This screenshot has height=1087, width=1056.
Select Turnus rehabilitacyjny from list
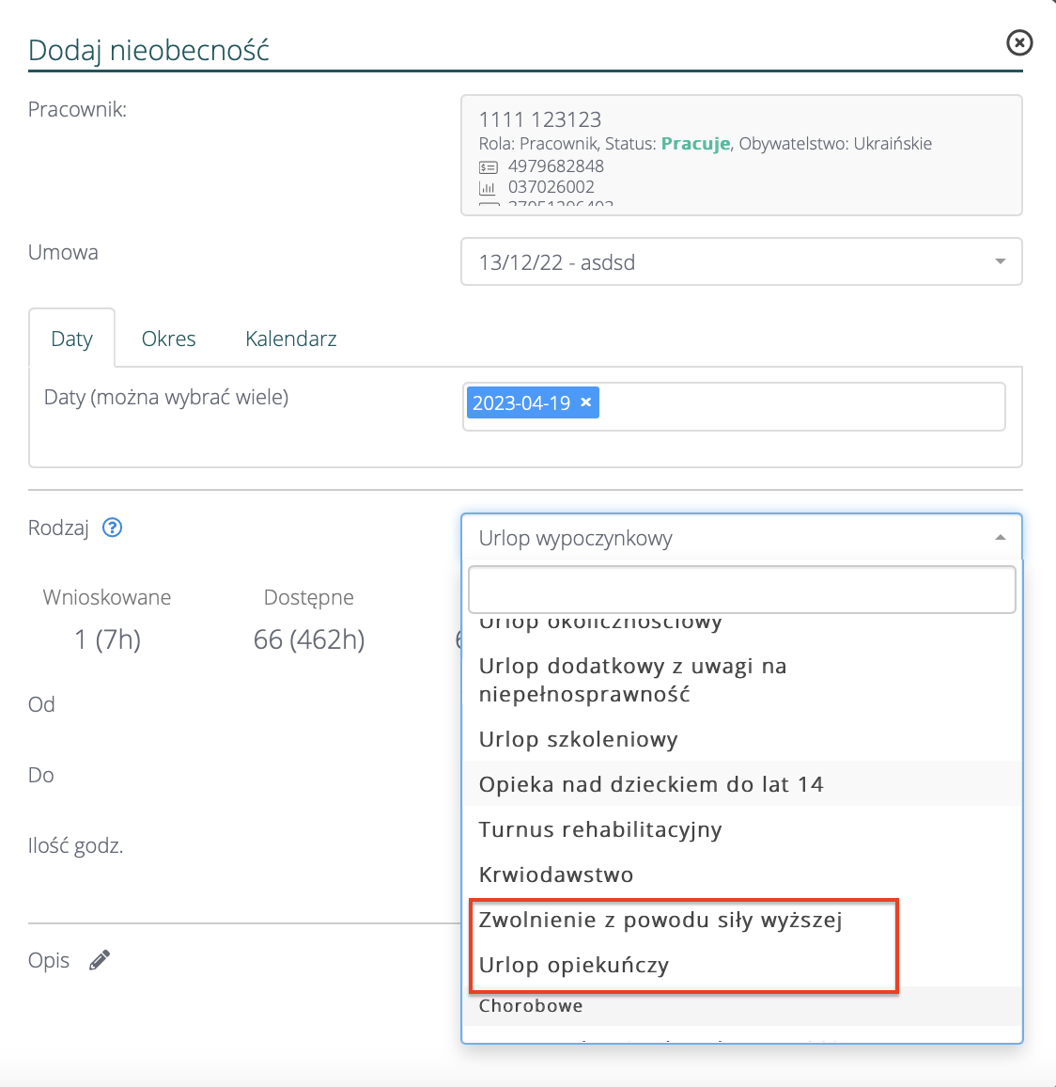(600, 829)
